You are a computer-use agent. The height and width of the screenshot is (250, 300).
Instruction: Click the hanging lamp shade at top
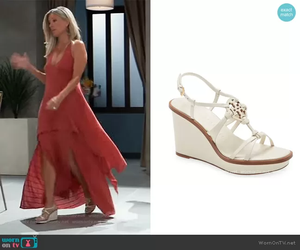pos(100,5)
